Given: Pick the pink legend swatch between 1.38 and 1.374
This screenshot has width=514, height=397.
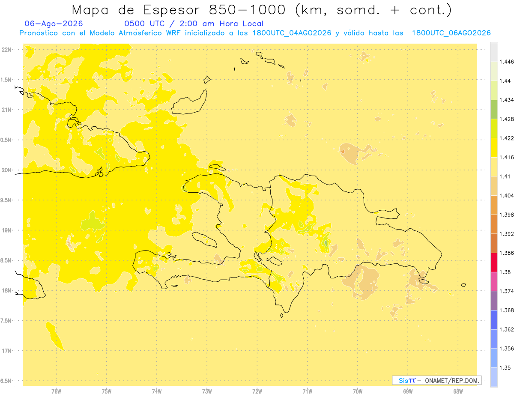Looking at the screenshot, I should point(494,281).
